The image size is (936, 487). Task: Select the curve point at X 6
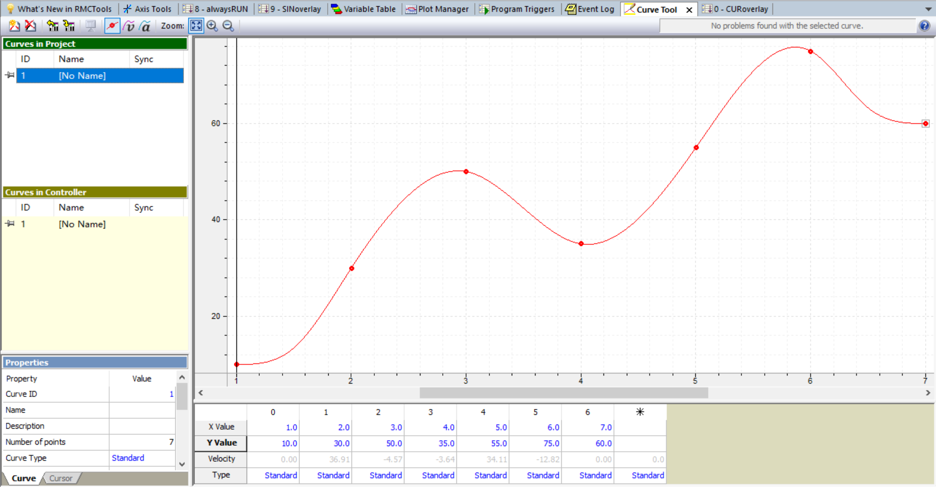811,51
